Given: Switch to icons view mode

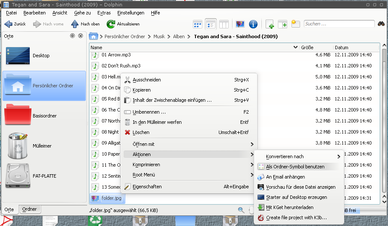Looking at the screenshot, I should click(197, 24).
